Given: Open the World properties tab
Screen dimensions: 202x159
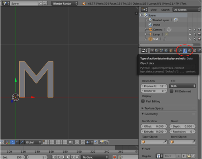Looking at the screenshot, I should 166,51.
